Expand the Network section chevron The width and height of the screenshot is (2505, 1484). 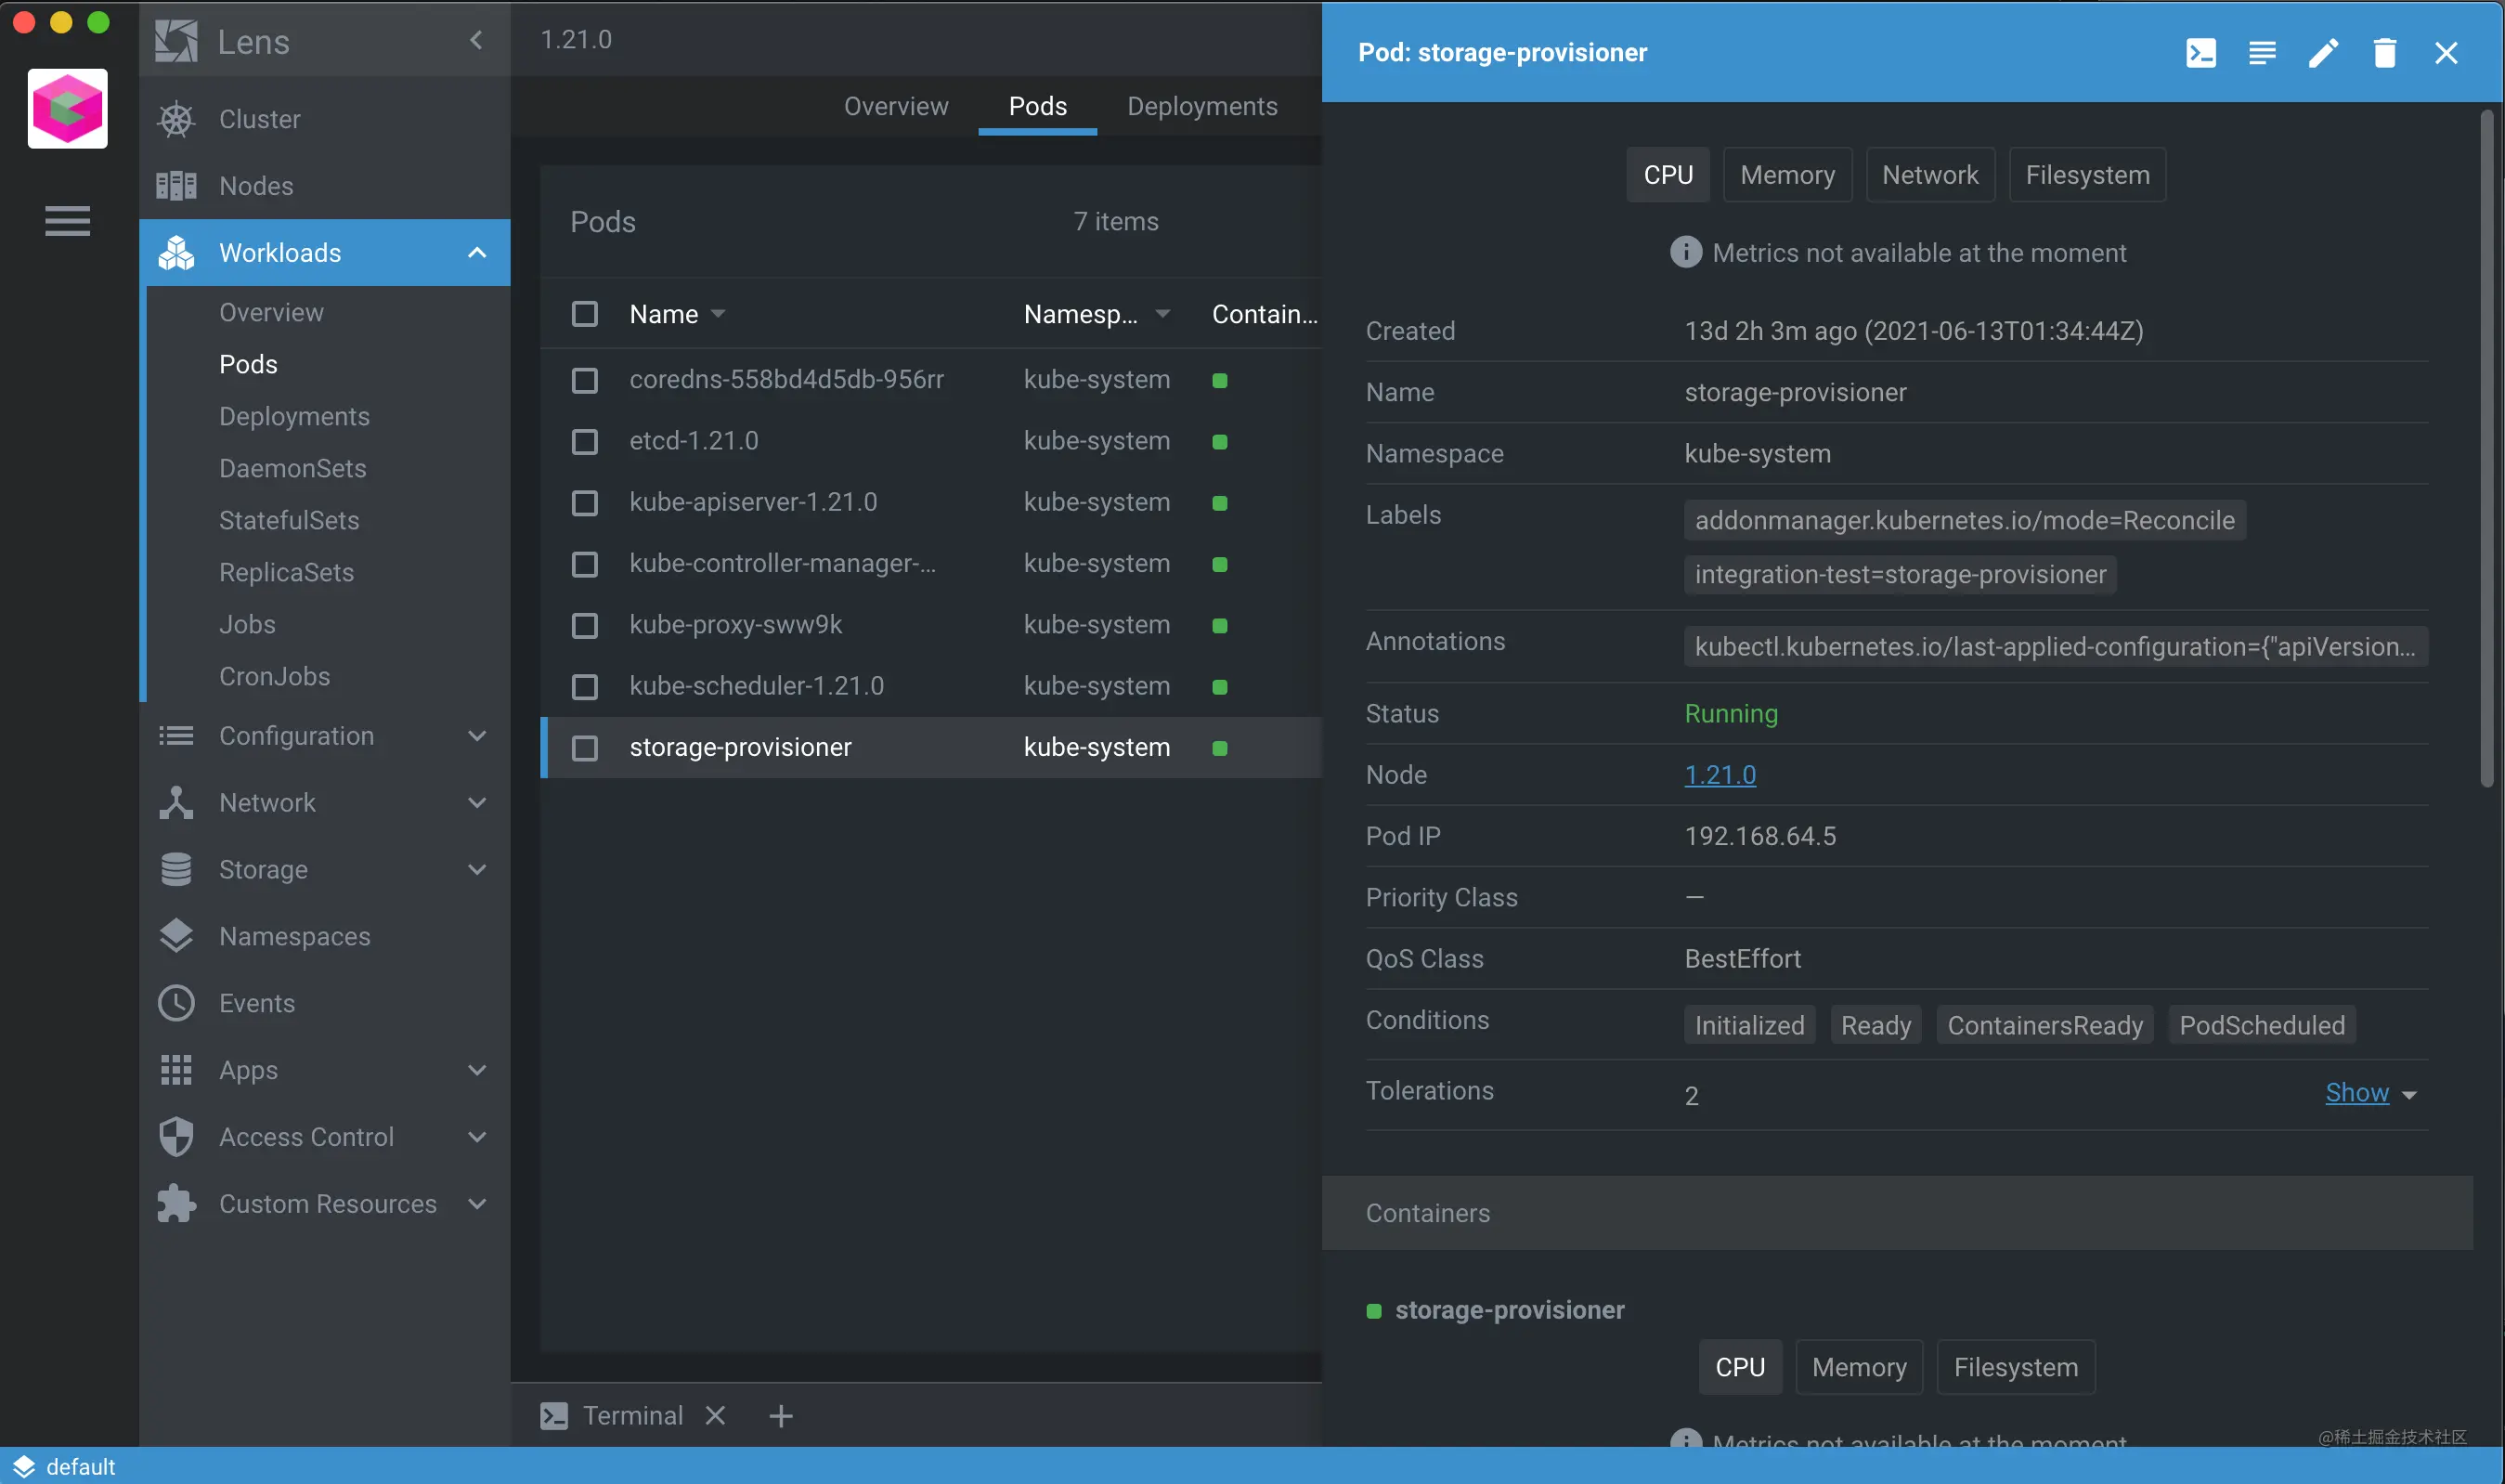(477, 803)
